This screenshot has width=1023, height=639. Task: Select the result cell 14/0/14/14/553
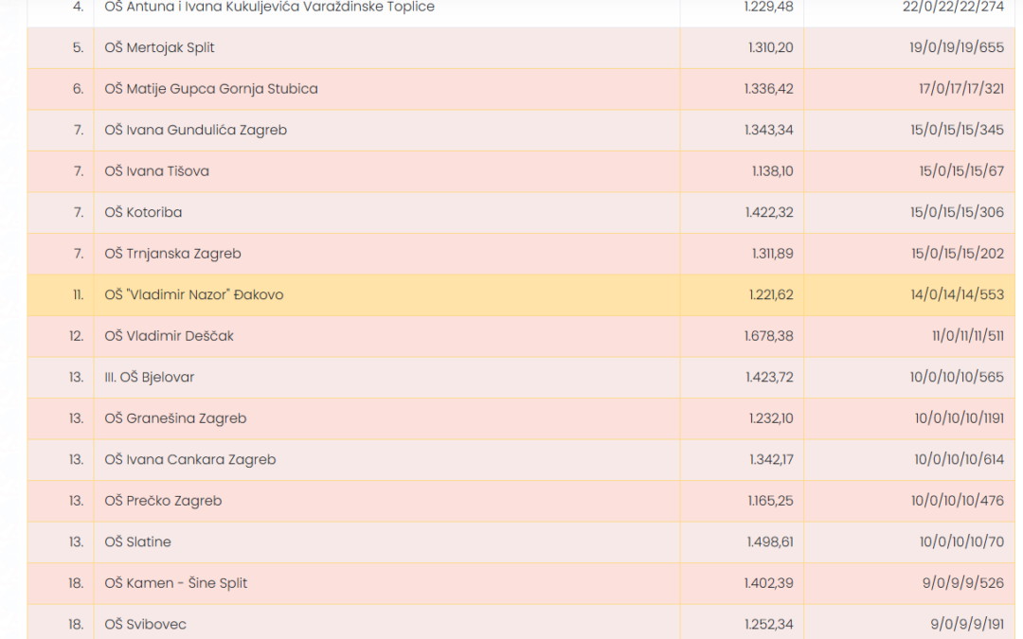pyautogui.click(x=957, y=294)
